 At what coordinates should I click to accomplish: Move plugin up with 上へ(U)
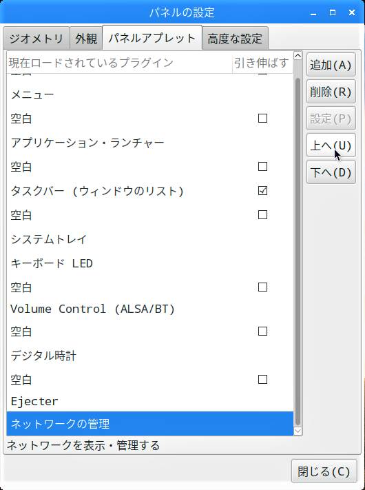click(331, 145)
